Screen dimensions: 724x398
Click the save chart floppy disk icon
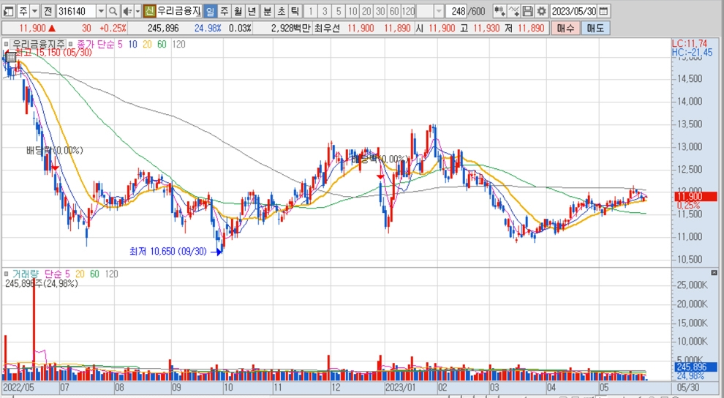coord(527,12)
